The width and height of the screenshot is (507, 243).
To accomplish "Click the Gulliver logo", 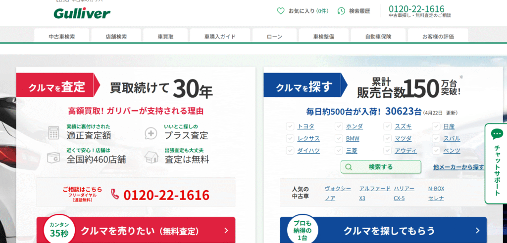I will coord(82,13).
